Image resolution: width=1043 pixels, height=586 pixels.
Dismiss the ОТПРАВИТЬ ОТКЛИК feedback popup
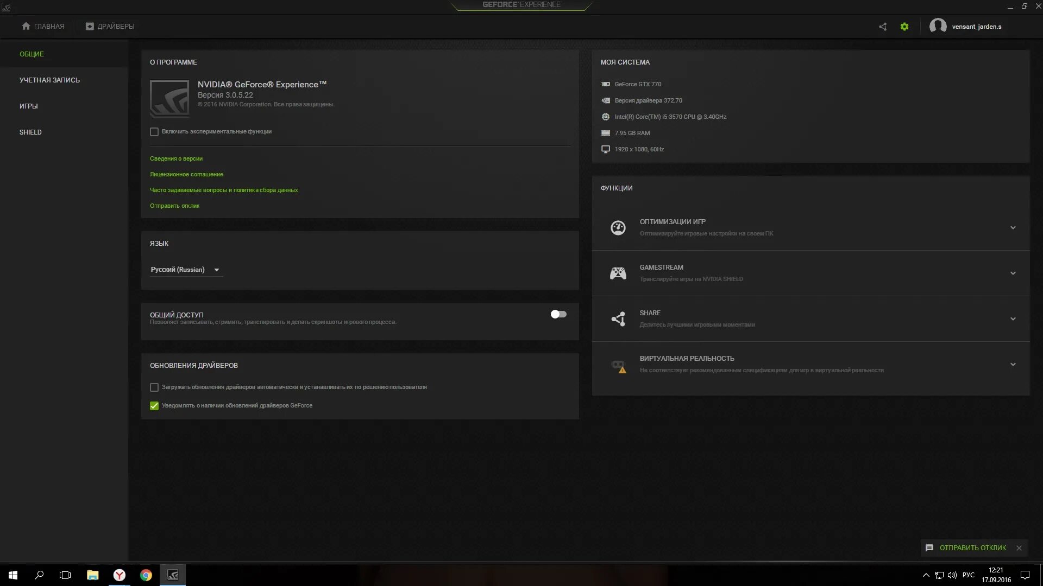coord(1019,548)
